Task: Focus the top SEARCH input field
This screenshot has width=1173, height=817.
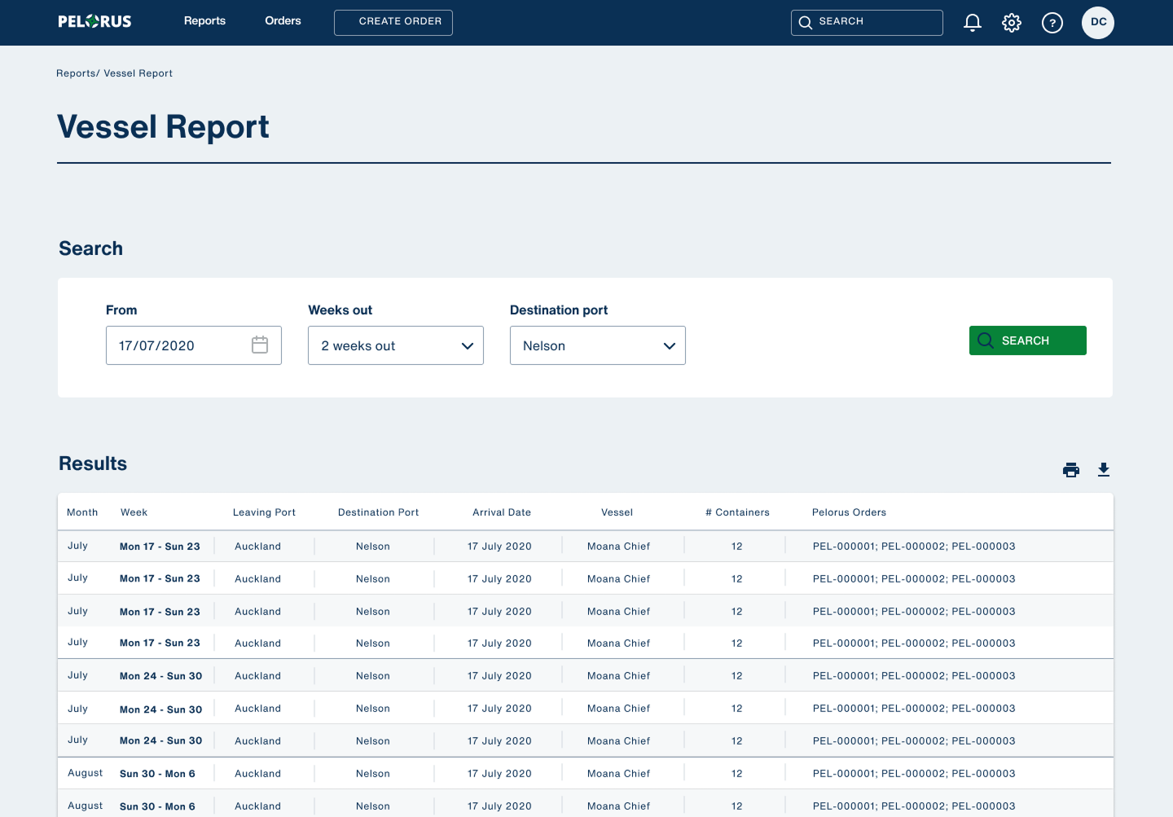Action: pyautogui.click(x=867, y=23)
